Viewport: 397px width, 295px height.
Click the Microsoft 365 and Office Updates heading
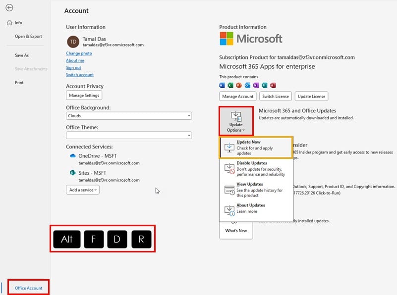tap(297, 111)
